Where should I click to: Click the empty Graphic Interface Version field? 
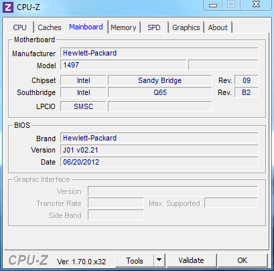173,191
